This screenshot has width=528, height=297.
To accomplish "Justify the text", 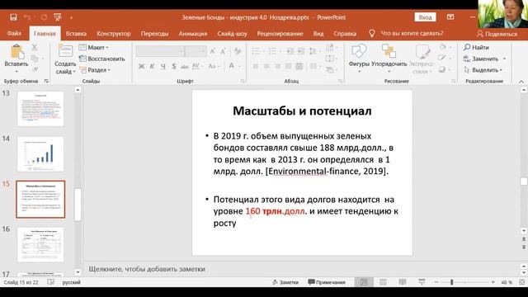I will click(288, 66).
